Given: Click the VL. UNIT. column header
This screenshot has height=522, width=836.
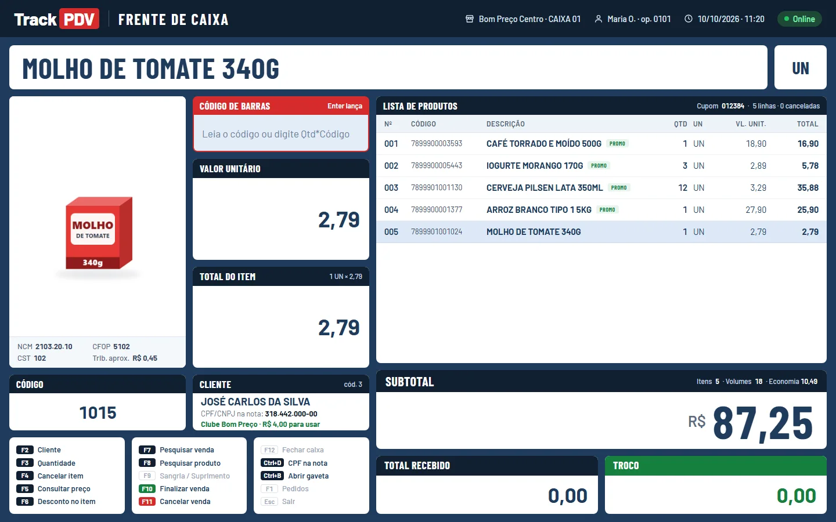Looking at the screenshot, I should point(751,124).
